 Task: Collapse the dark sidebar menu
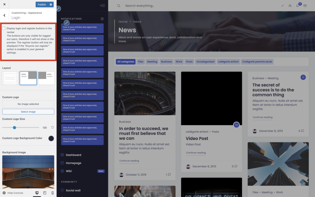tap(102, 6)
